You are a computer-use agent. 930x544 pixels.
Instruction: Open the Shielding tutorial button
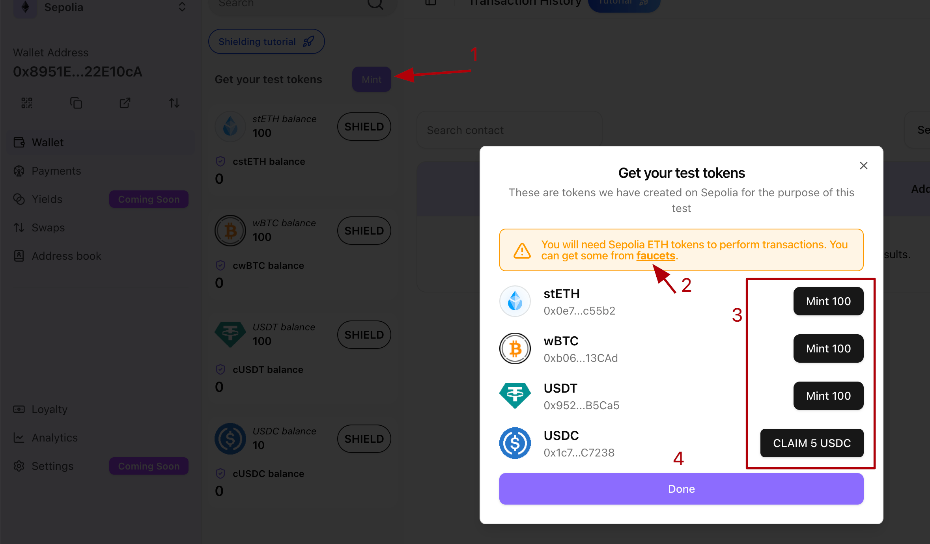click(x=266, y=41)
